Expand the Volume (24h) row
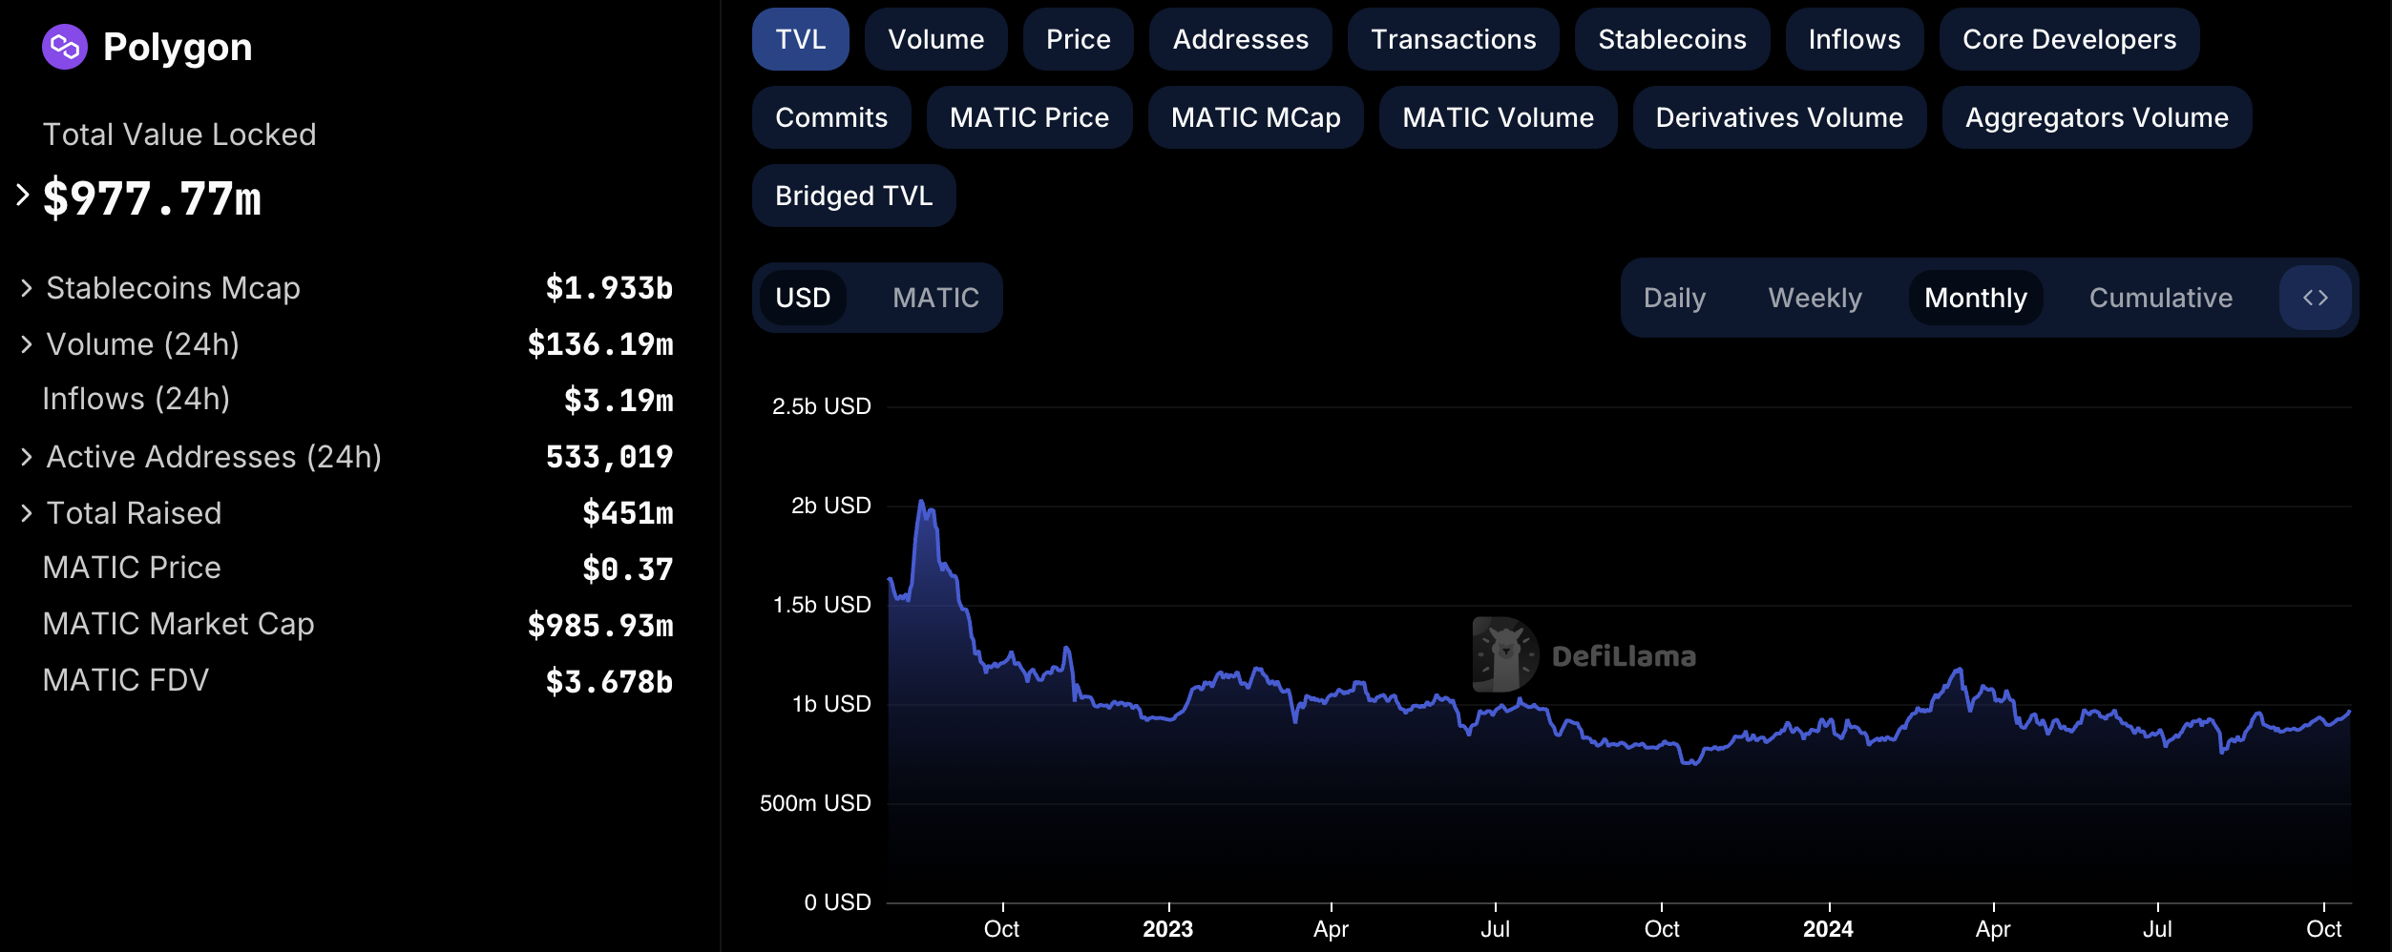Screen dimensions: 2392x952 point(27,344)
